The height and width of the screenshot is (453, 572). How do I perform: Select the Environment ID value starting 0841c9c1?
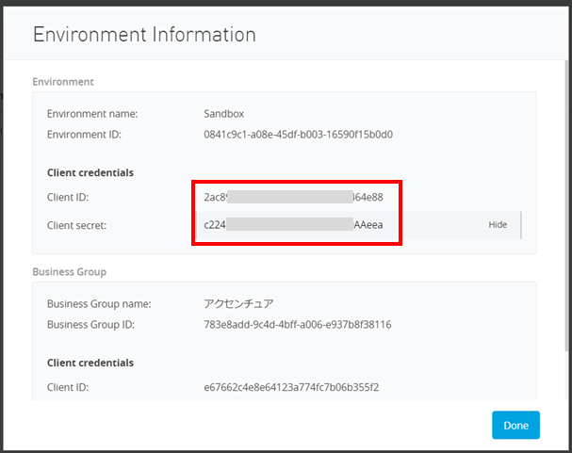coord(298,135)
